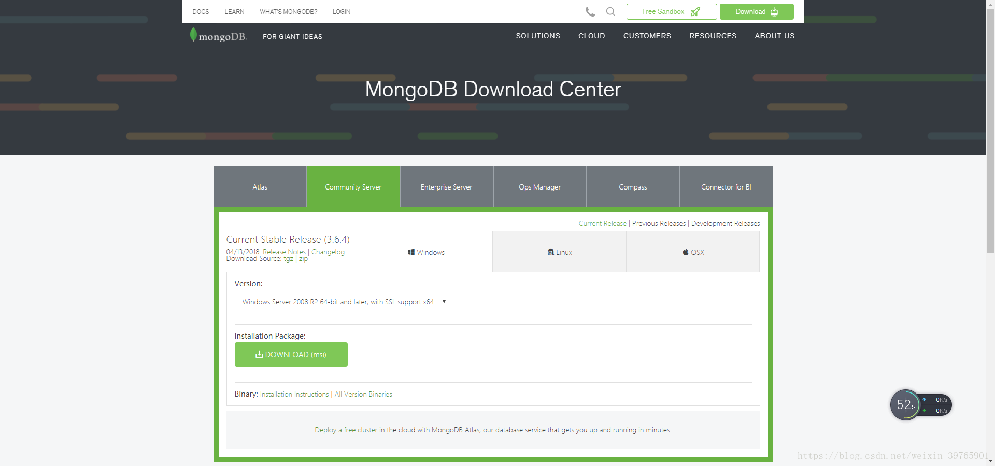
Task: Open All Version Binaries link
Action: point(363,394)
